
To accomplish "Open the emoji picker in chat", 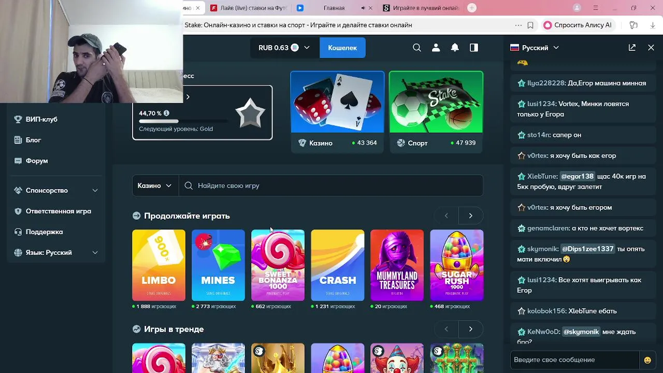I will tap(647, 360).
